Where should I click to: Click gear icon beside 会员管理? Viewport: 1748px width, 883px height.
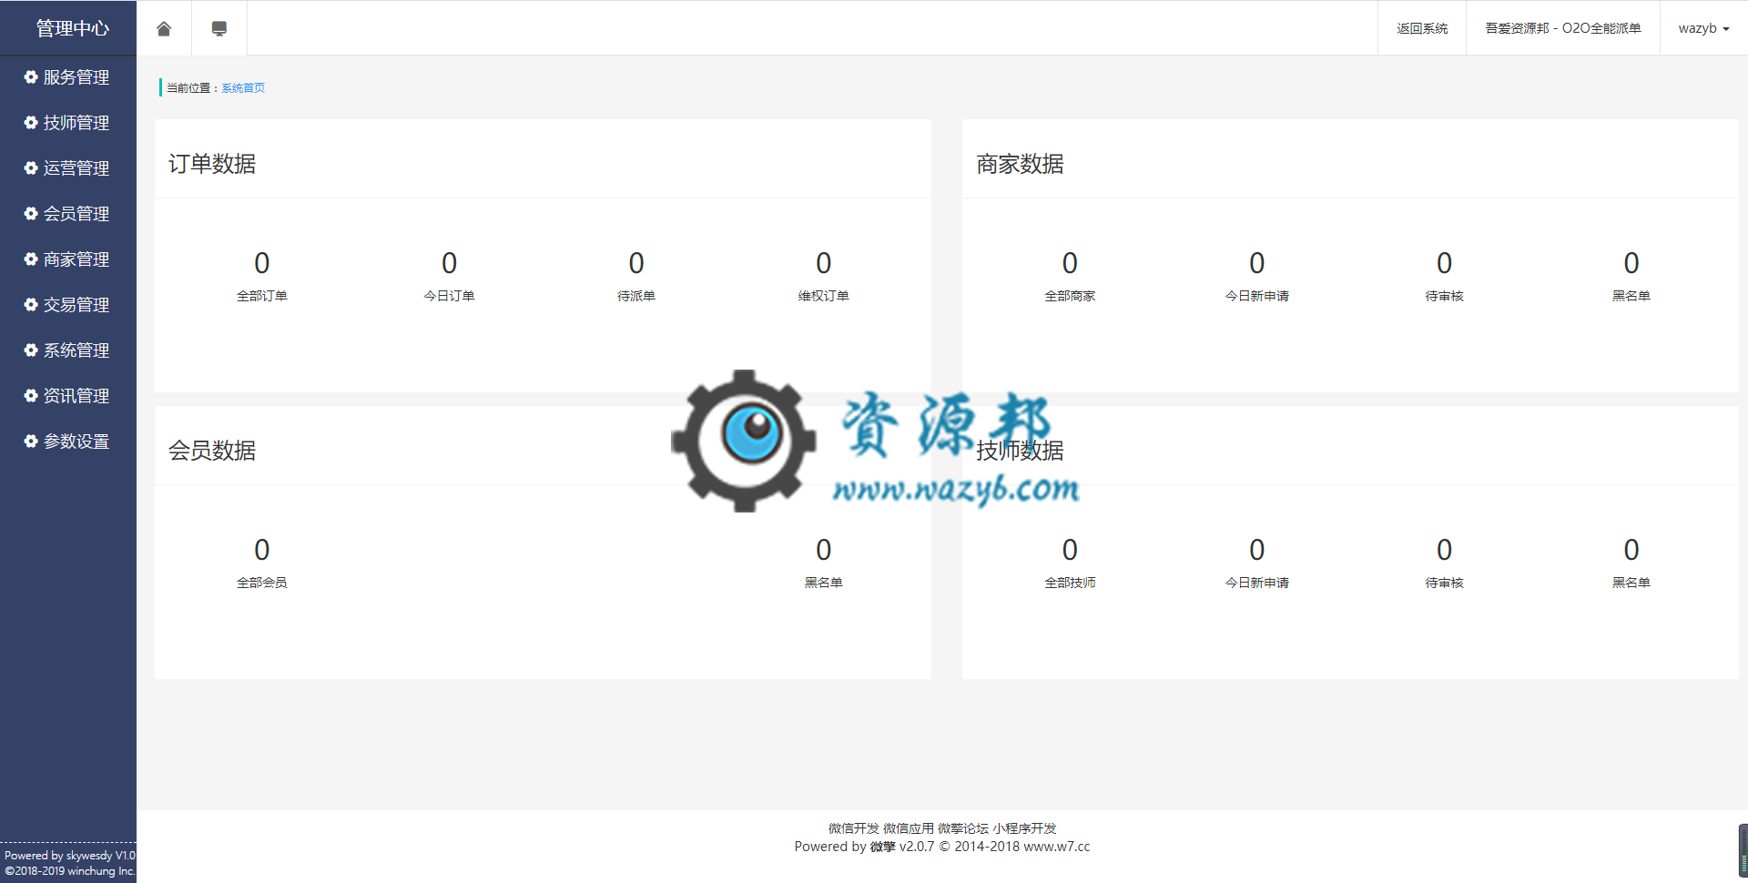pyautogui.click(x=31, y=214)
